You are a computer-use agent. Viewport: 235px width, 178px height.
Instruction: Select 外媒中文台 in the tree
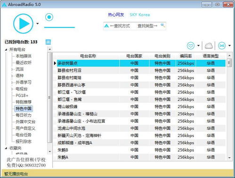[x=25, y=122]
